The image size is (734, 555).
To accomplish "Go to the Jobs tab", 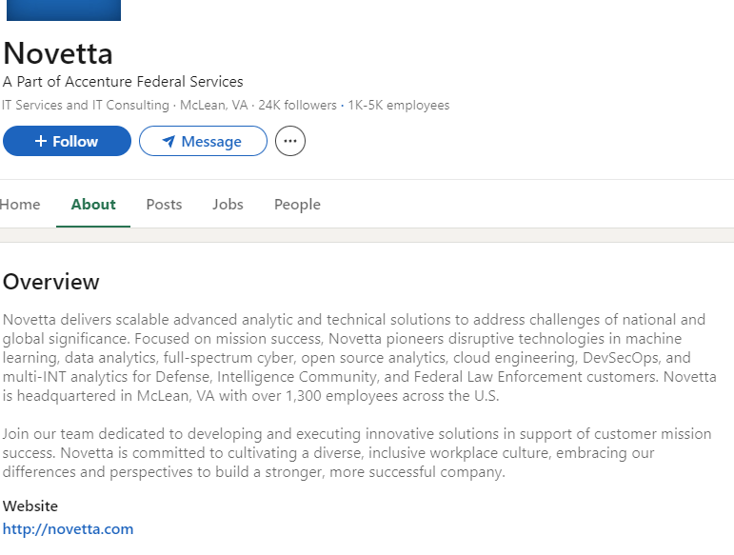I will [x=228, y=205].
